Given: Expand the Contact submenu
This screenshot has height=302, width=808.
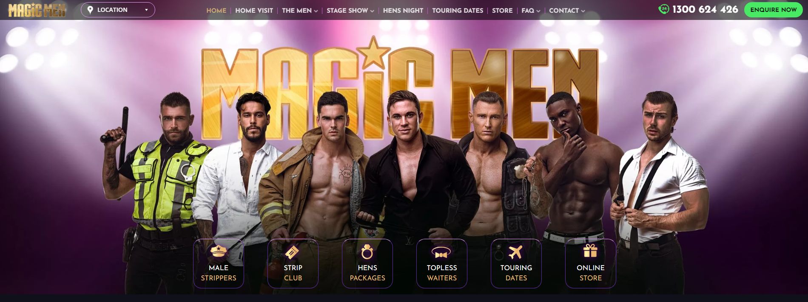Looking at the screenshot, I should [x=567, y=11].
